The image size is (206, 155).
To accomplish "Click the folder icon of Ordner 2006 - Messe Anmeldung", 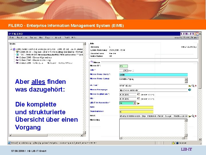I will pyautogui.click(x=17, y=60).
